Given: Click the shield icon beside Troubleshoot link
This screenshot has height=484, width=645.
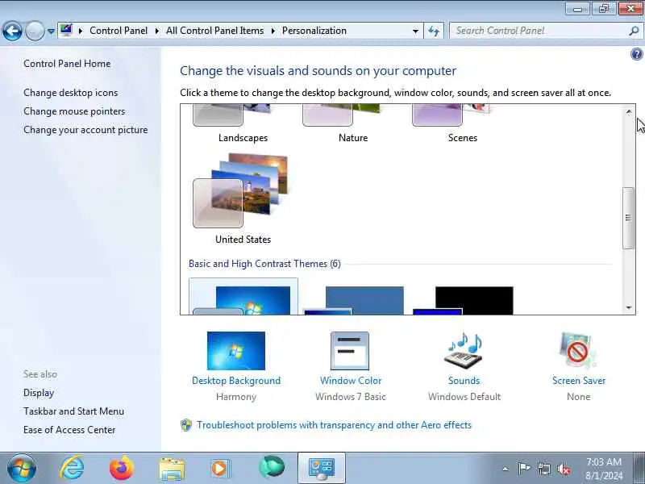Looking at the screenshot, I should point(186,425).
